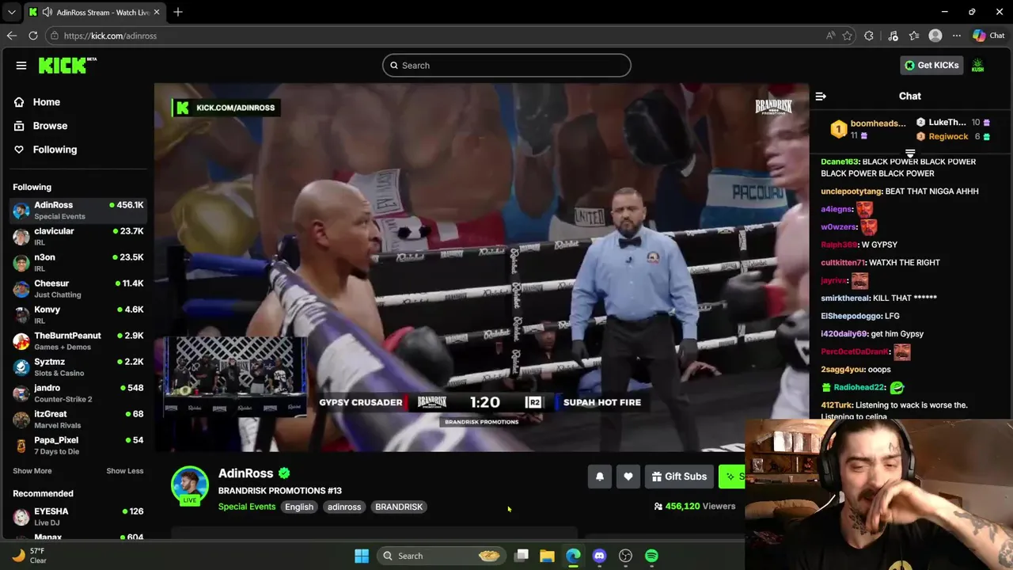Select the English tag
This screenshot has width=1013, height=570.
coord(299,507)
